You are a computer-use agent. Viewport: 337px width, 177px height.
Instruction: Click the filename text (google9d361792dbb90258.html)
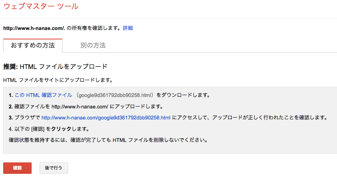[115, 95]
